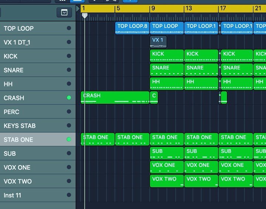Toggle the HH track indicator dot
266x209 pixels.
click(69, 84)
